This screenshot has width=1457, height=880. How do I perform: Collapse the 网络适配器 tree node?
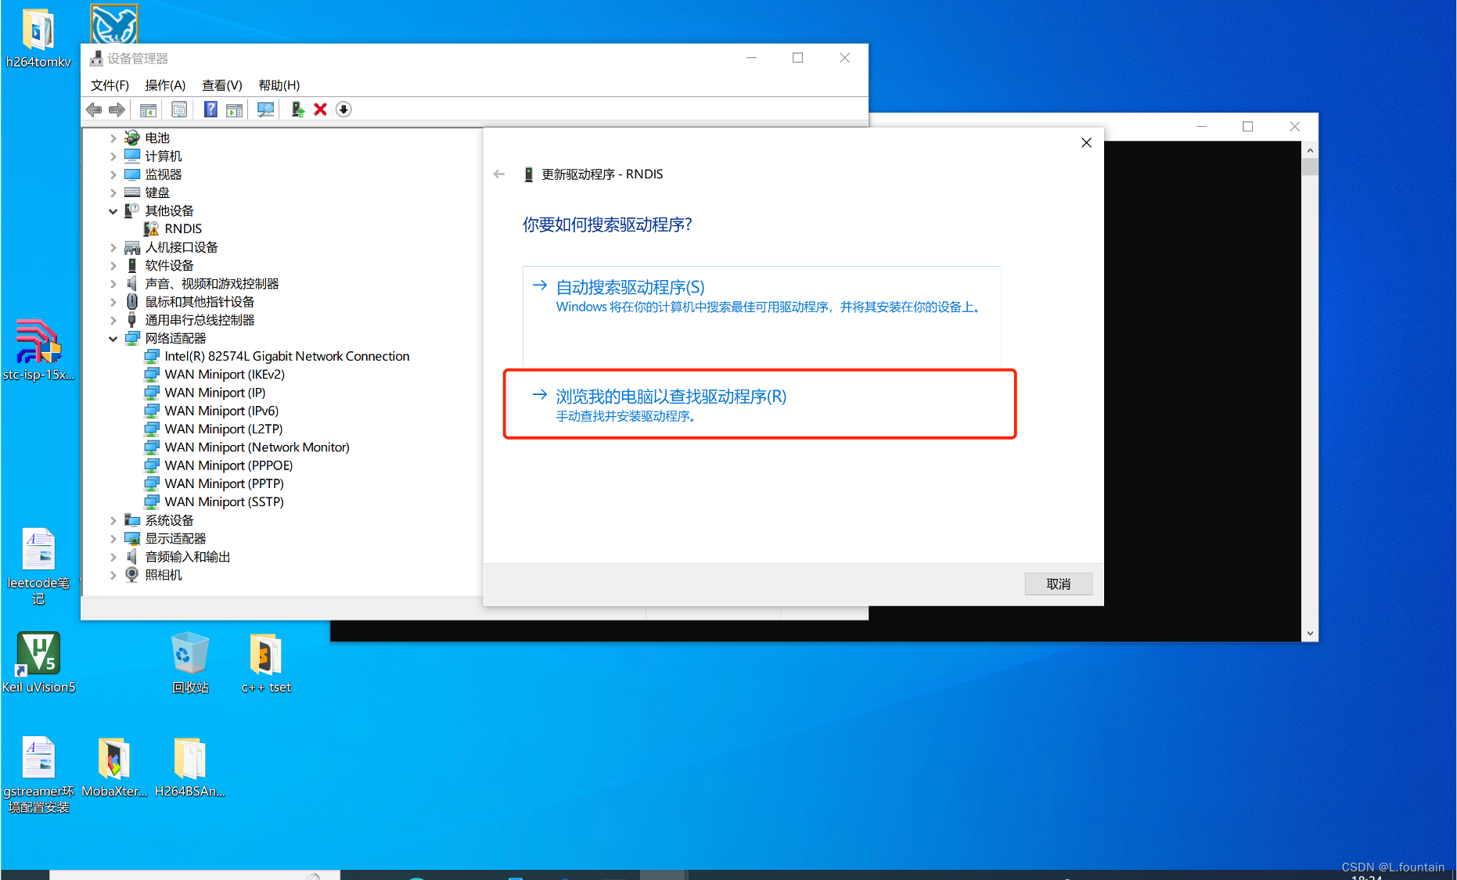point(113,339)
